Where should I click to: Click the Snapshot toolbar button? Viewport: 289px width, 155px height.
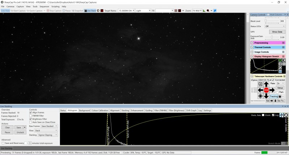click(77, 11)
